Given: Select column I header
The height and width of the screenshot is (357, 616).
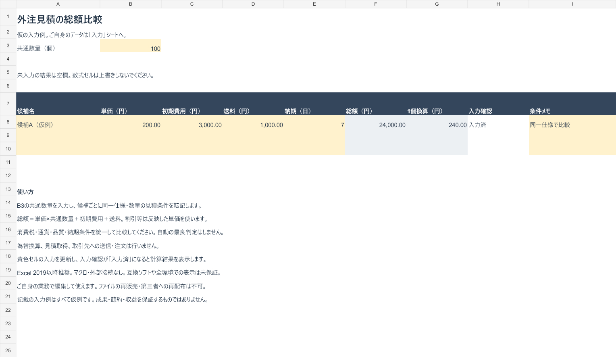Looking at the screenshot, I should [x=572, y=4].
